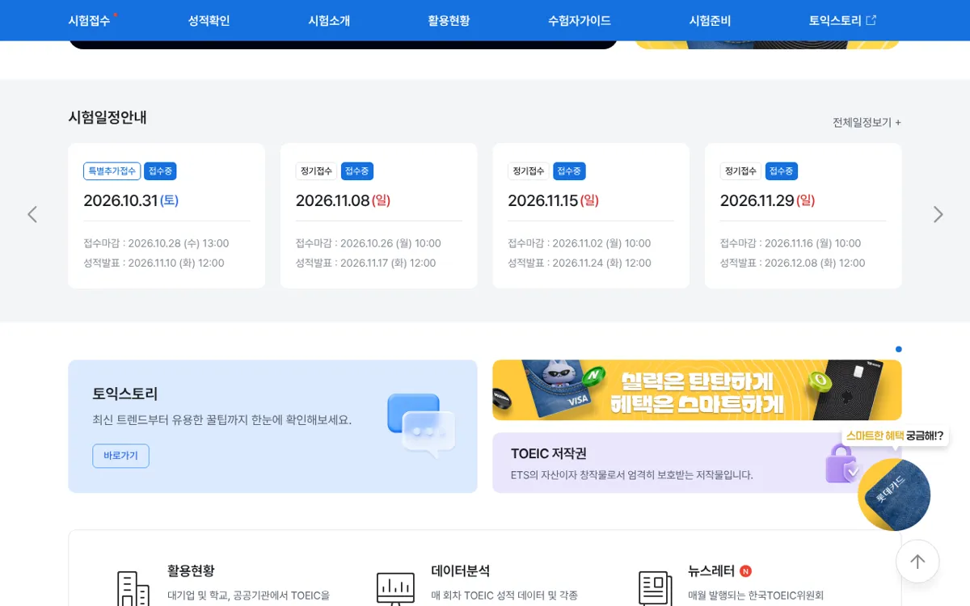Click 성적발표 : 2026.11.10 (화) 12:00 text

[x=154, y=263]
